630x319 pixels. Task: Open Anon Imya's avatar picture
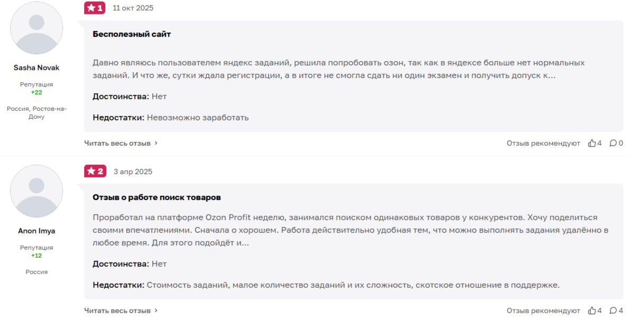(36, 191)
